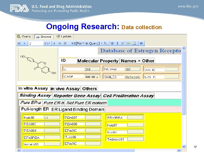Image resolution: width=204 pixels, height=153 pixels.
Task: Select the Binding Assay tab
Action: click(35, 95)
